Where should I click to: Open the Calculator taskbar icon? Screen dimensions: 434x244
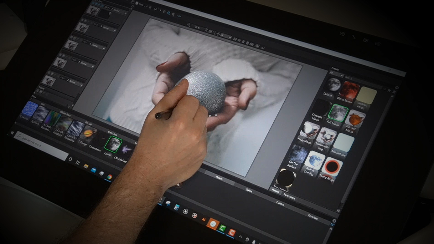(x=177, y=207)
